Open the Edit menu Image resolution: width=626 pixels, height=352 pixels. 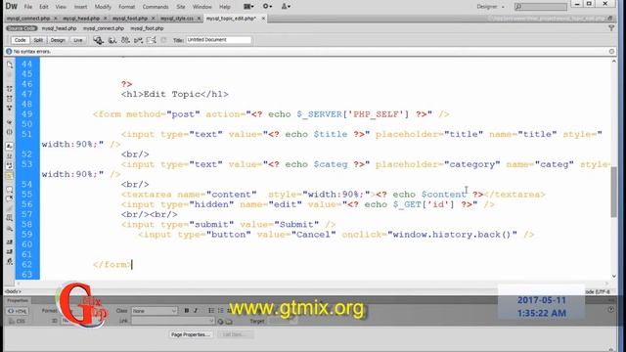point(44,7)
